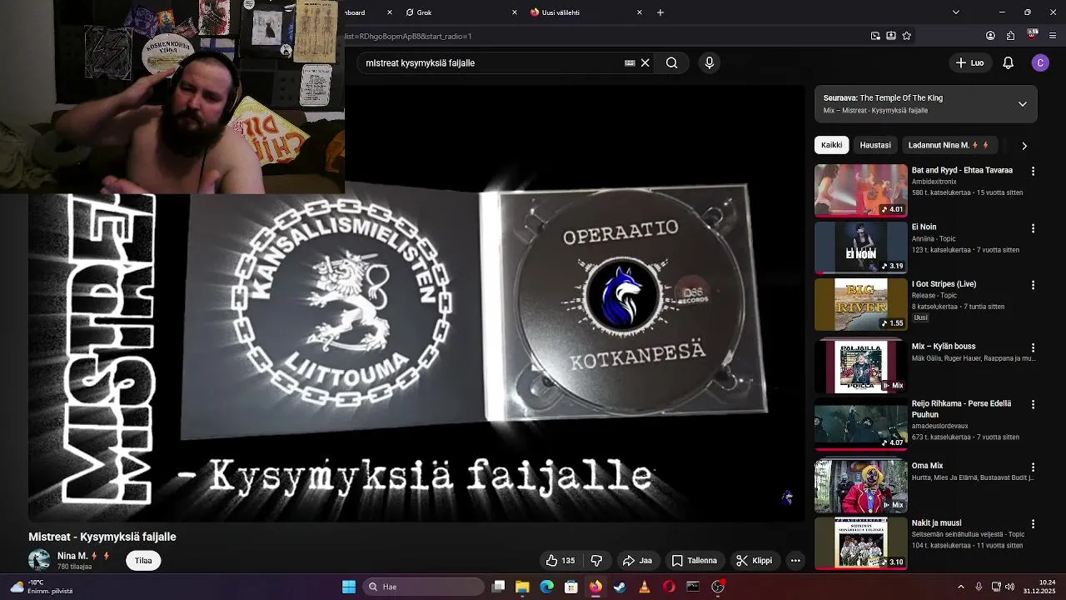Click the video player showing Kysymyksiä faijalle

point(416,304)
